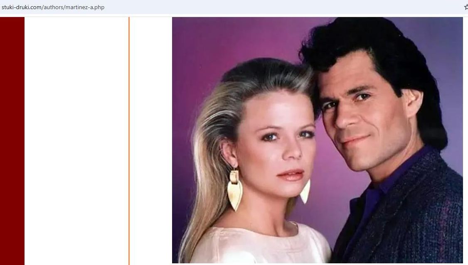Screen dimensions: 468x265
Task: Click the woman's pale pink blouse
Action: 260,245
